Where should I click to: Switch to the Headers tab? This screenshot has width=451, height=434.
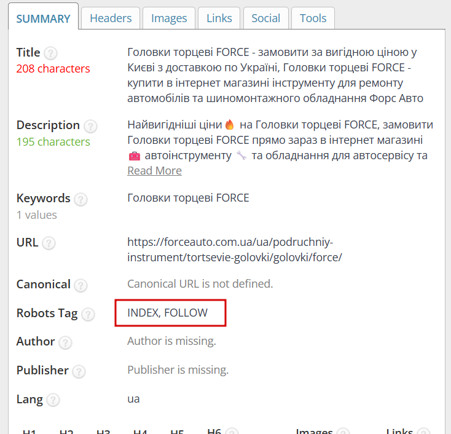pos(111,18)
